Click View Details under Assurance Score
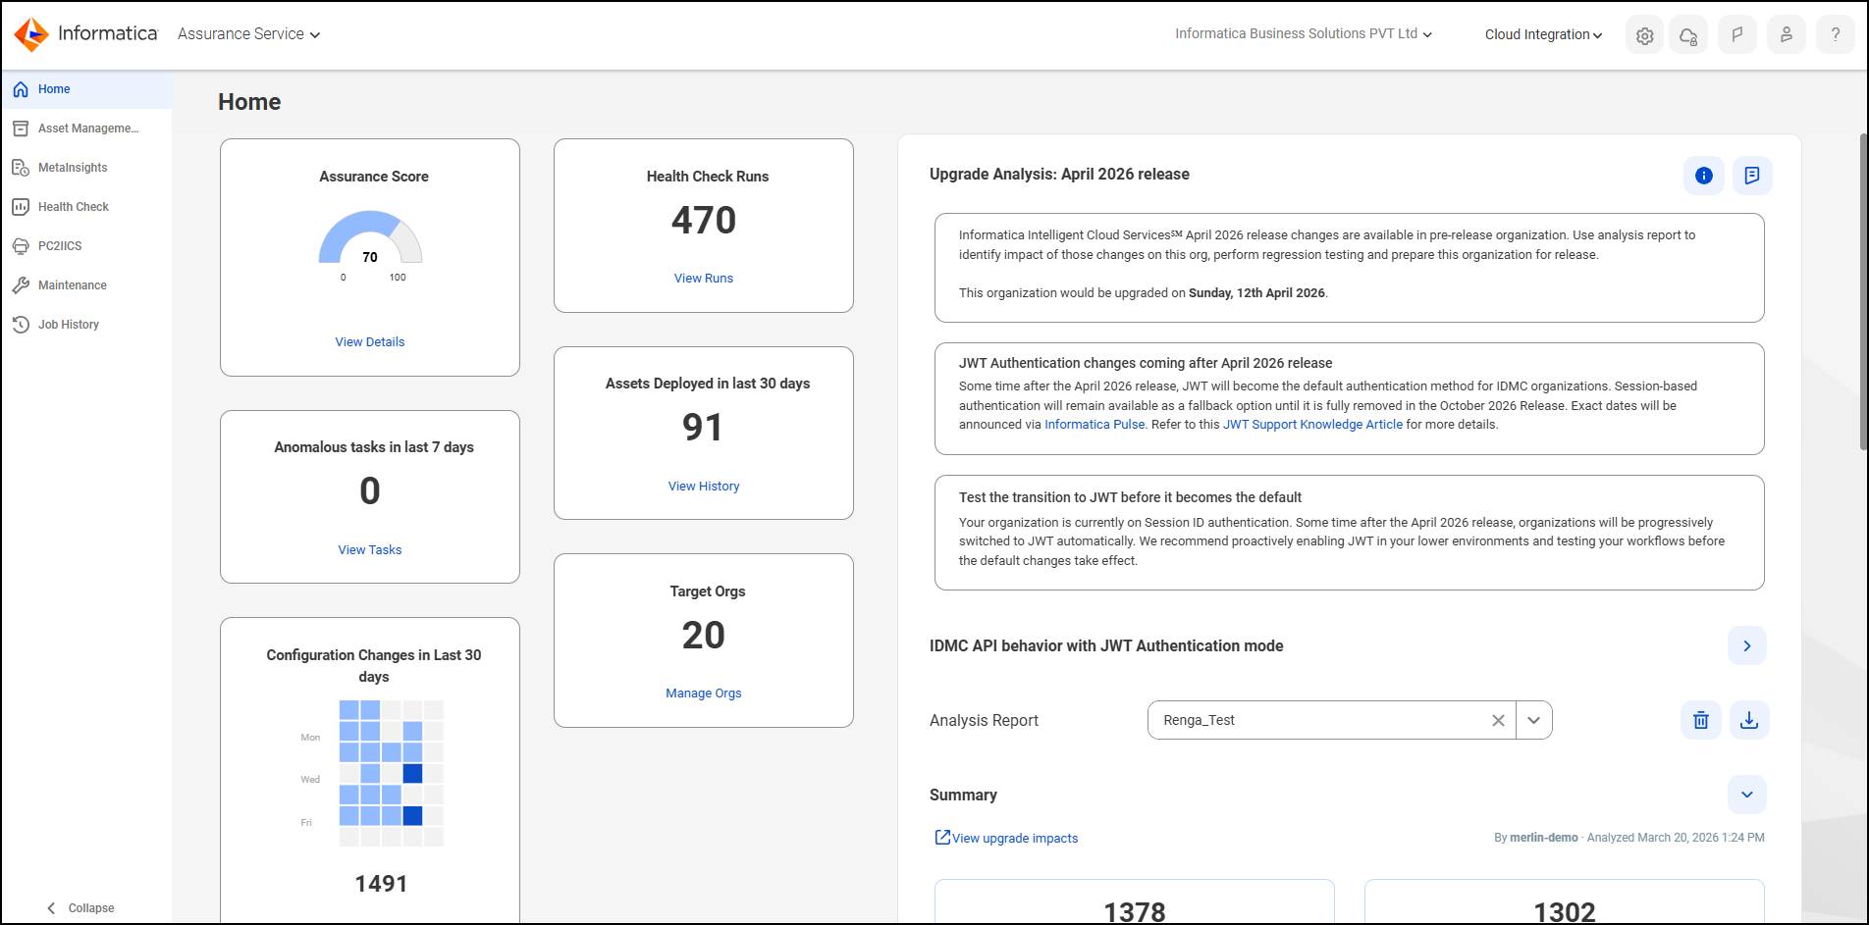 pyautogui.click(x=370, y=342)
